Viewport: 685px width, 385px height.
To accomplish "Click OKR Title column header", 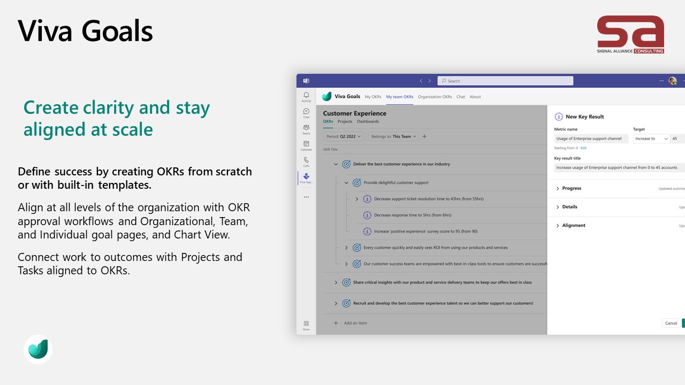I will coord(330,149).
